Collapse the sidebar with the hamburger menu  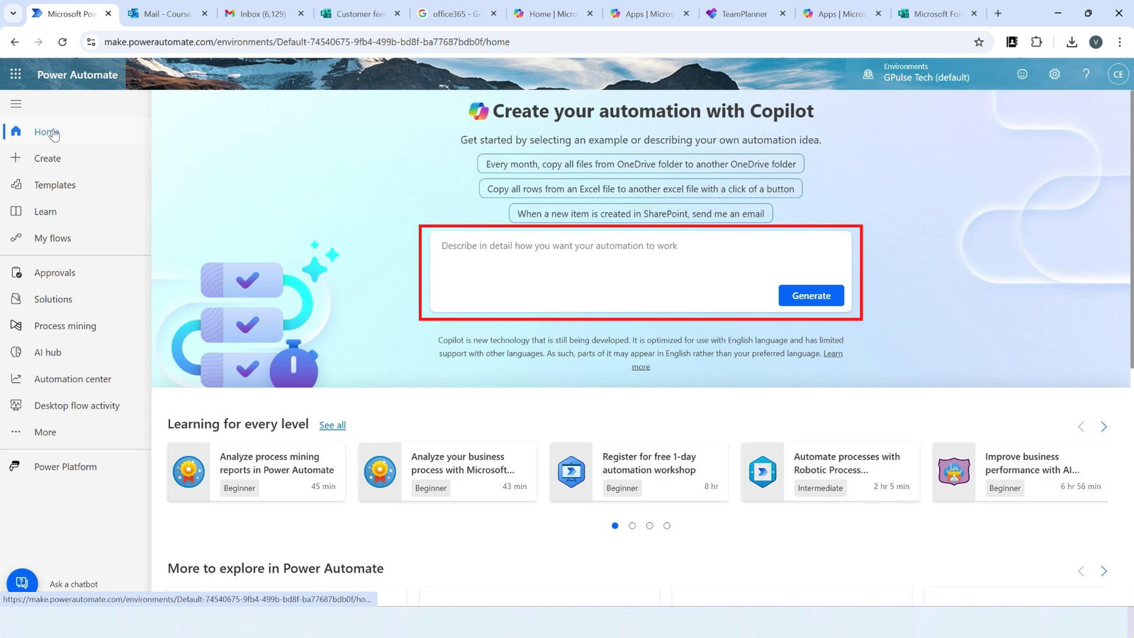coord(16,103)
